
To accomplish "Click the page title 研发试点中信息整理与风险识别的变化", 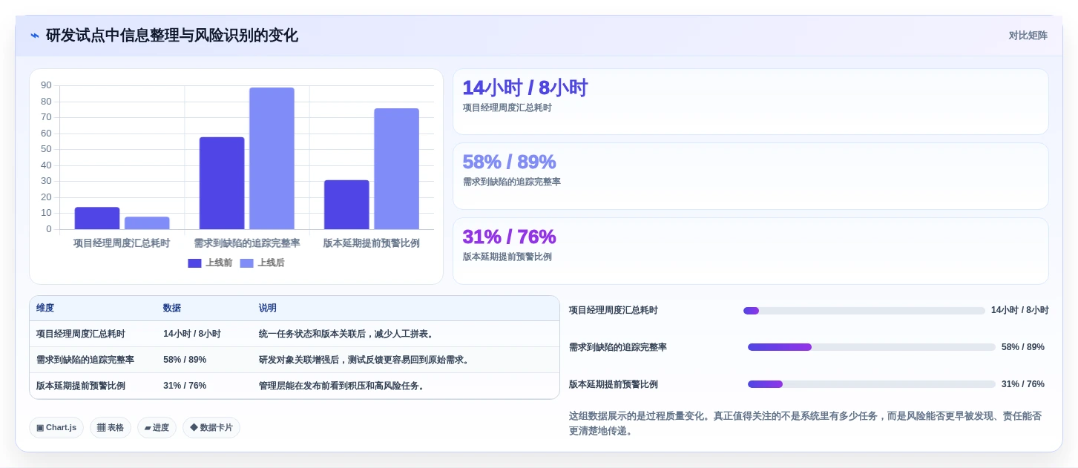I will coord(172,36).
